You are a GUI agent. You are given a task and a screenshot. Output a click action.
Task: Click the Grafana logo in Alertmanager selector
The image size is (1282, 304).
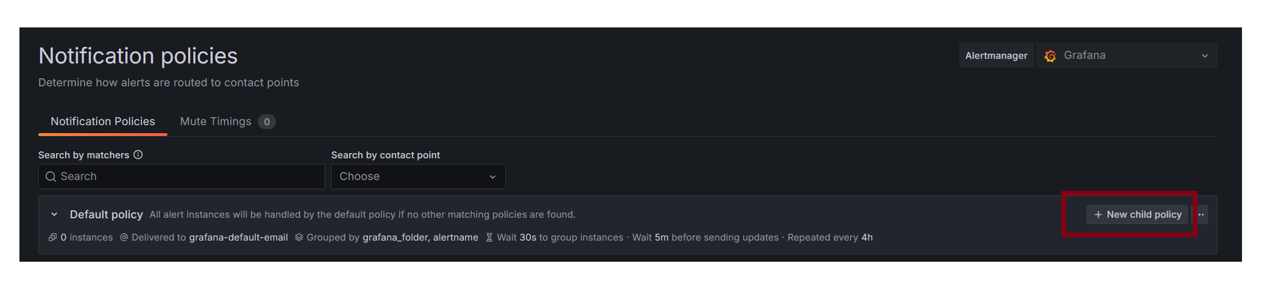click(x=1050, y=56)
